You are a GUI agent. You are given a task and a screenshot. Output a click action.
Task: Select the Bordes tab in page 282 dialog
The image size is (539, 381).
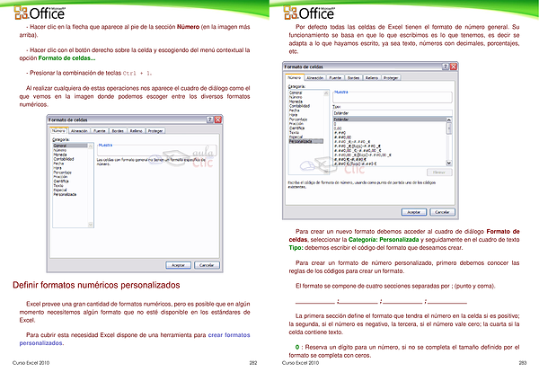[118, 131]
